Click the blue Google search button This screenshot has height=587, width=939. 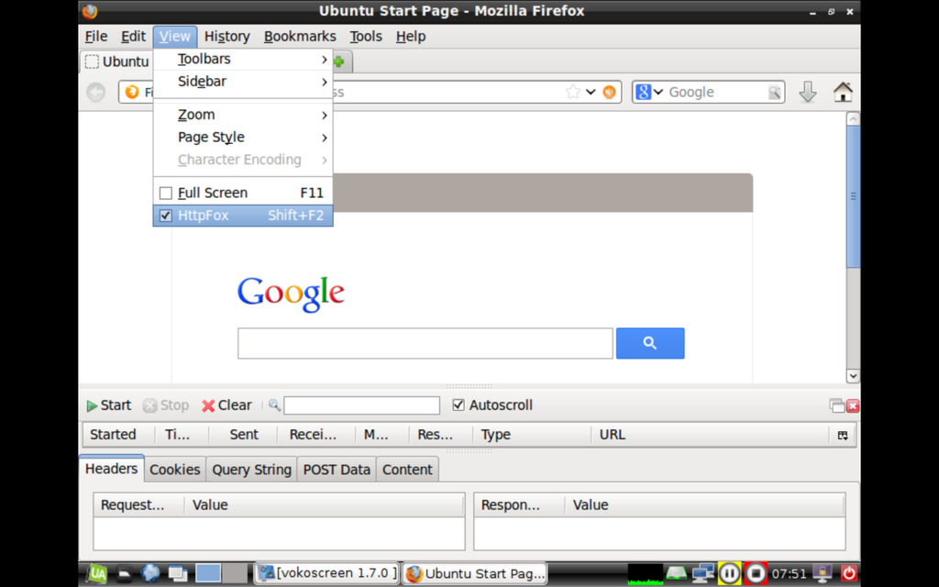[650, 343]
